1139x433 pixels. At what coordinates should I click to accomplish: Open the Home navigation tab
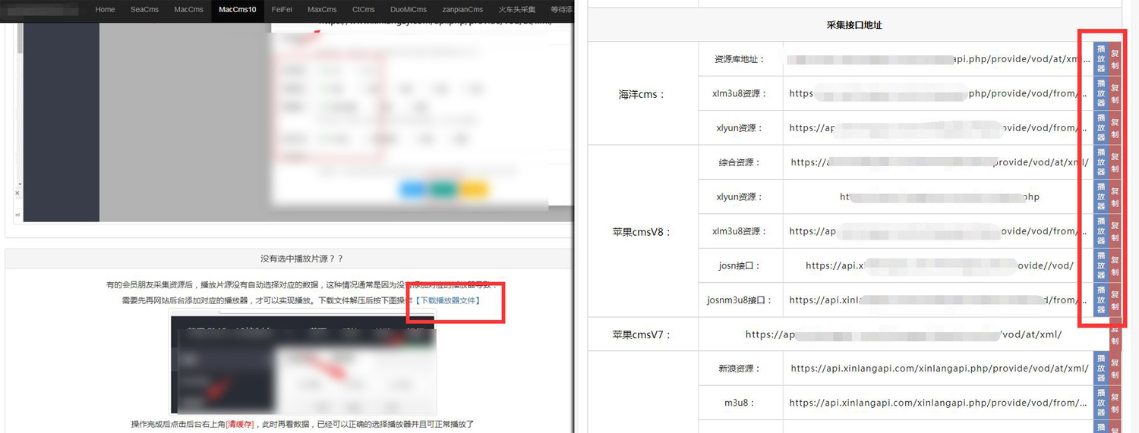tap(105, 10)
